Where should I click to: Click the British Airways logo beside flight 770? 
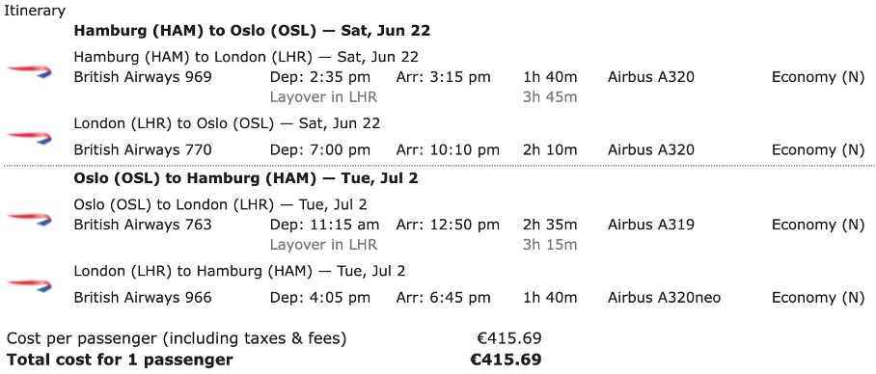(x=29, y=137)
